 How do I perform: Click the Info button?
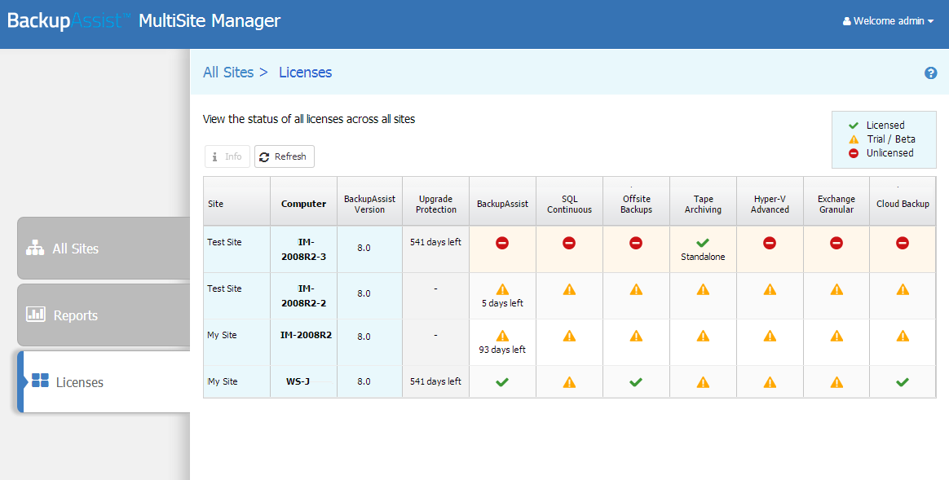coord(227,156)
